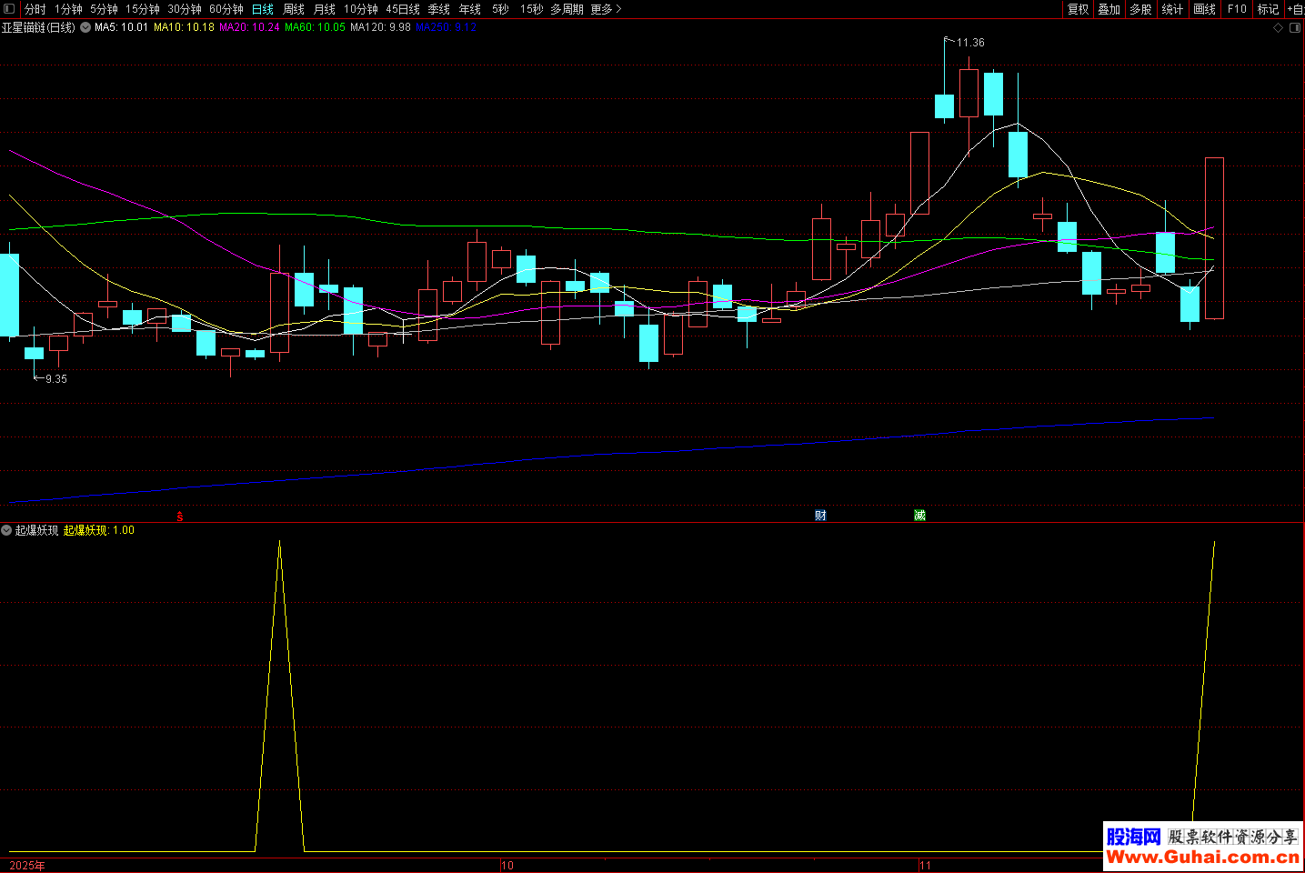
Task: Click the green 减 marker on the chart
Action: 919,516
